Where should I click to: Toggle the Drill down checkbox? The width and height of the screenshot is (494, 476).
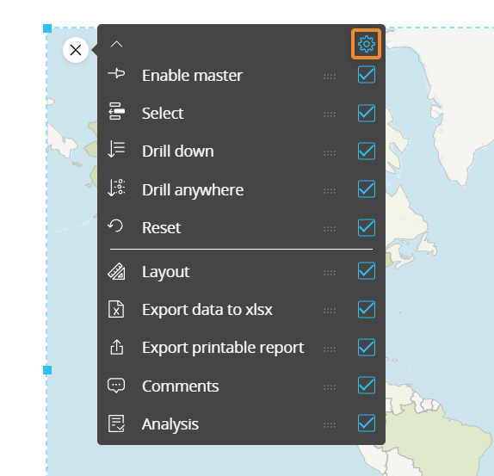(x=367, y=151)
